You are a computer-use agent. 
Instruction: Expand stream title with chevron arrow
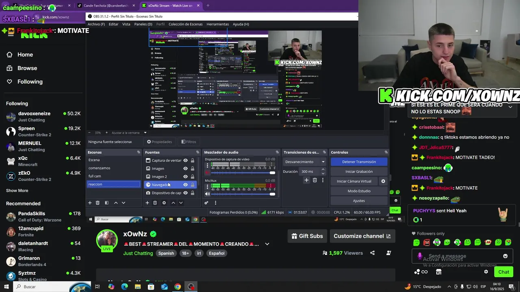pyautogui.click(x=267, y=244)
